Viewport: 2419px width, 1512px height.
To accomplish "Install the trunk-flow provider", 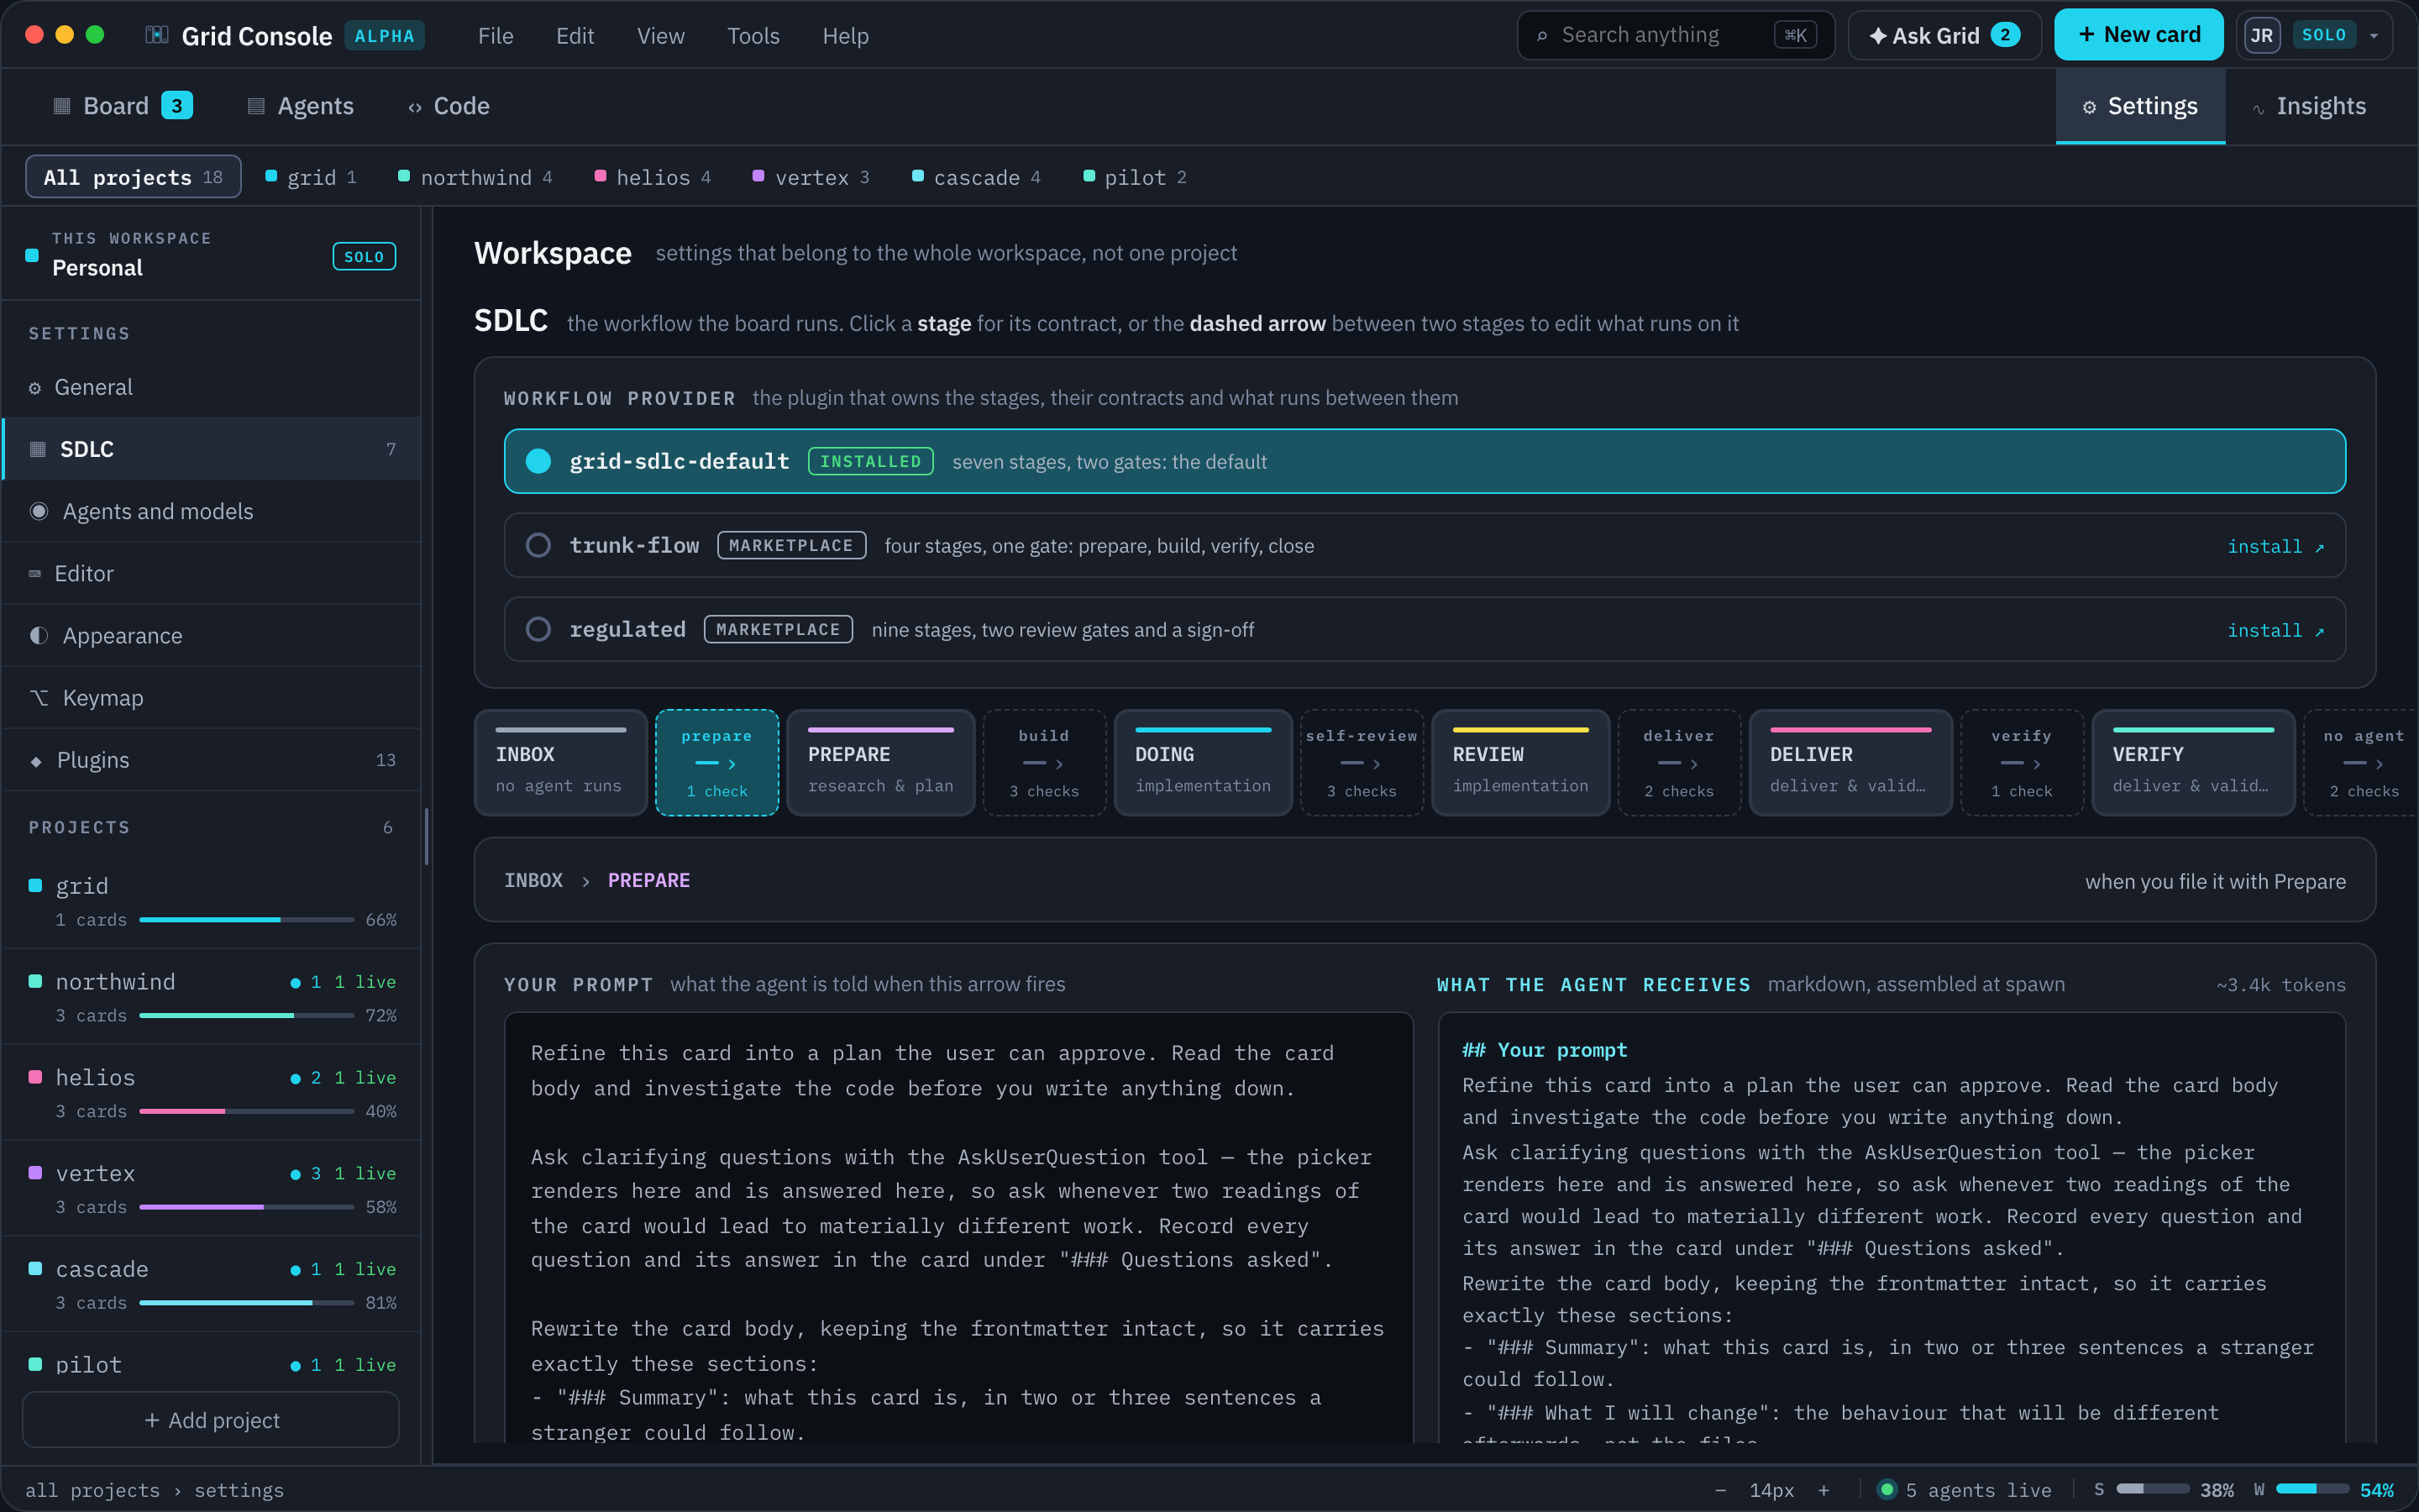I will (x=2276, y=546).
